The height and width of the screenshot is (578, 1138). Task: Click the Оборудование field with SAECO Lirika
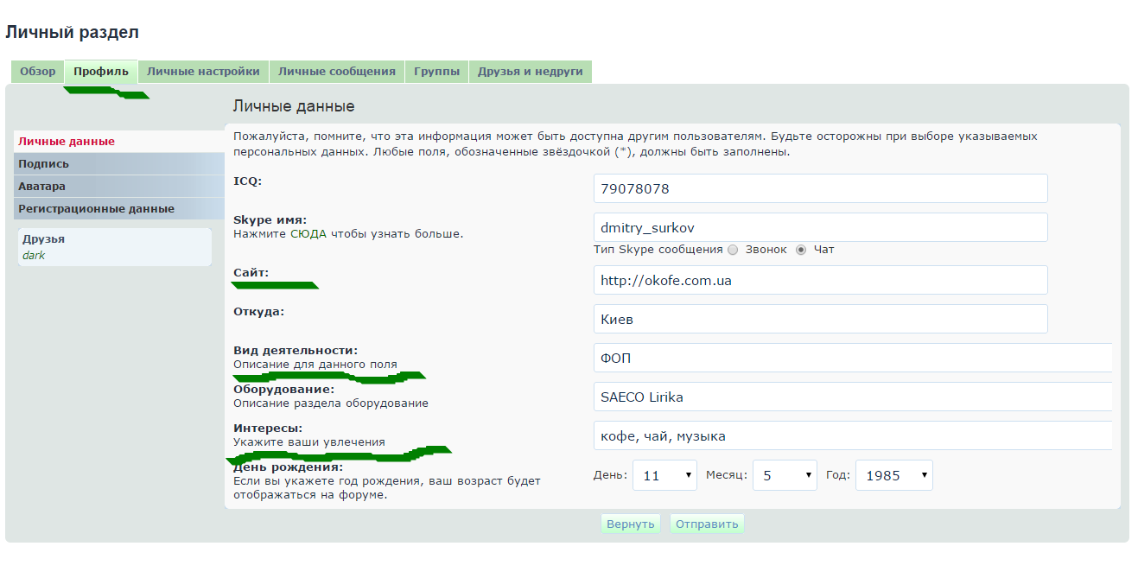851,397
